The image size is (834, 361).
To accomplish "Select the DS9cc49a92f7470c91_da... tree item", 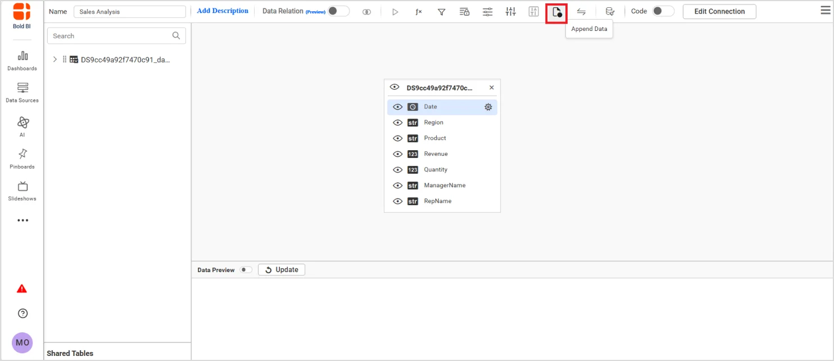I will click(125, 60).
